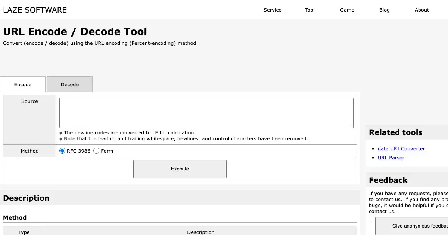Switch to the Decode tab
This screenshot has width=448, height=235.
pos(70,85)
